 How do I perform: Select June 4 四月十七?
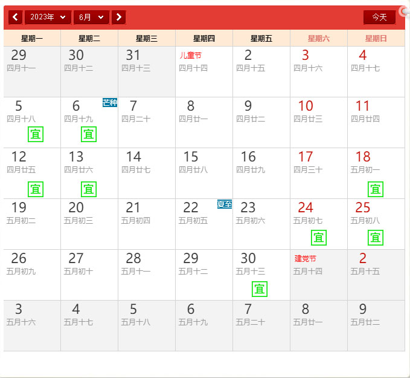tap(376, 72)
